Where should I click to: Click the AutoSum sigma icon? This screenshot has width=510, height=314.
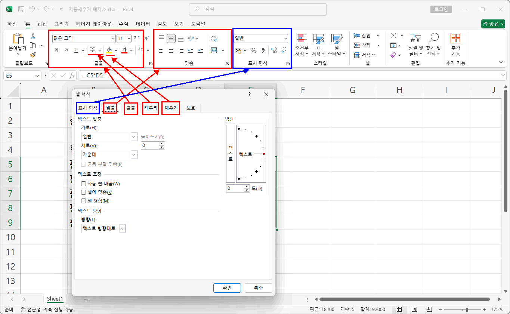393,36
